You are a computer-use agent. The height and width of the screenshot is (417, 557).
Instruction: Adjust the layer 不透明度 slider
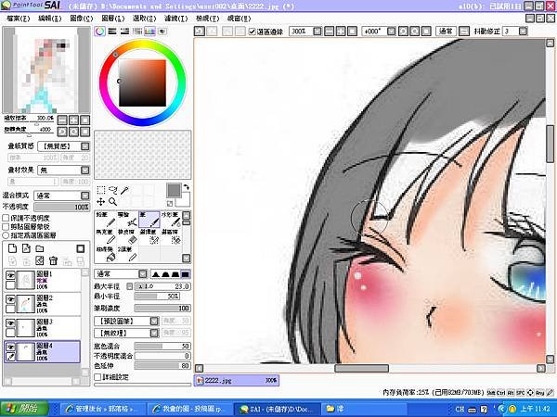pos(62,207)
